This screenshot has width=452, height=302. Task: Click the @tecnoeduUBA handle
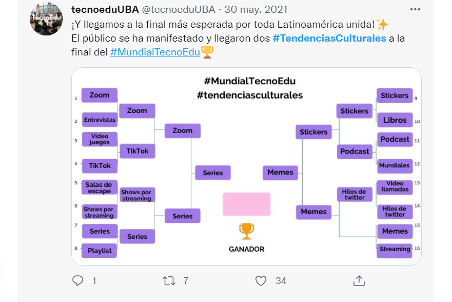click(x=179, y=10)
